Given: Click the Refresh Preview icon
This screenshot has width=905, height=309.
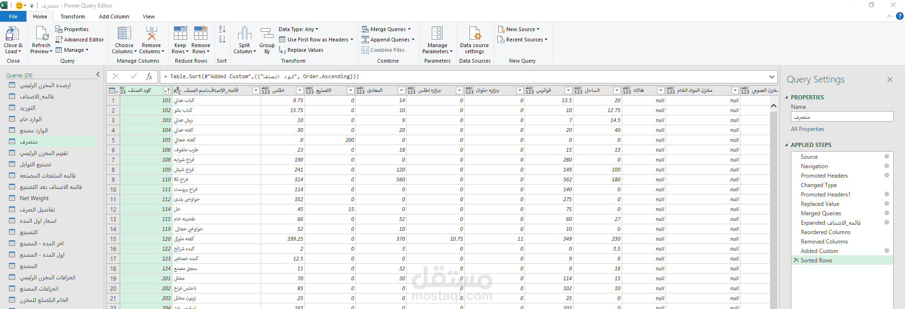Looking at the screenshot, I should coord(41,34).
